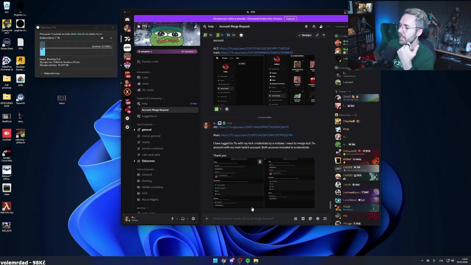The height and width of the screenshot is (265, 471).
Task: Open the Cyberpunk 2077 desktop shortcut
Action: (7, 26)
